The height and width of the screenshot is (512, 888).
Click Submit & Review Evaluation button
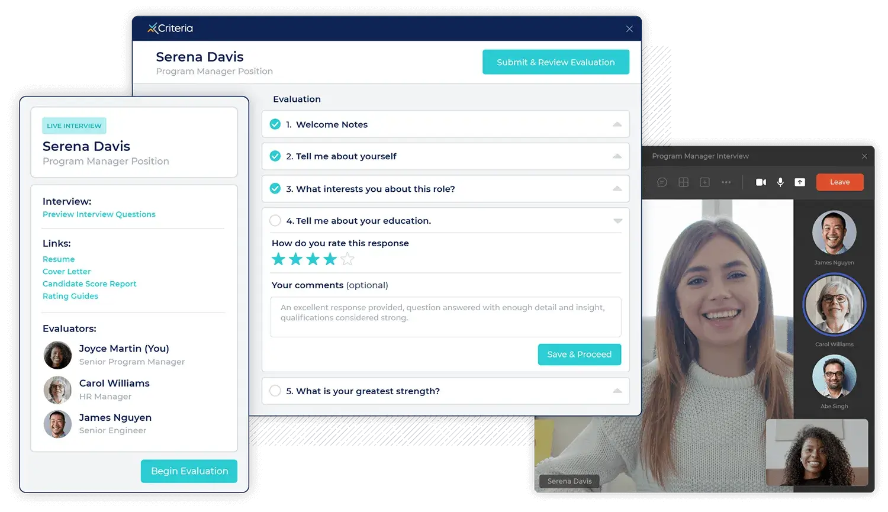556,62
